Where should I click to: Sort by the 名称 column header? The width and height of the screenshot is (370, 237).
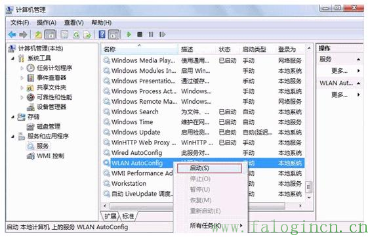pyautogui.click(x=140, y=49)
